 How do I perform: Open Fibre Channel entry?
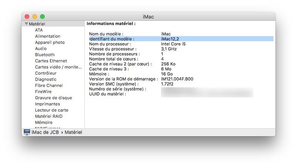coord(49,85)
